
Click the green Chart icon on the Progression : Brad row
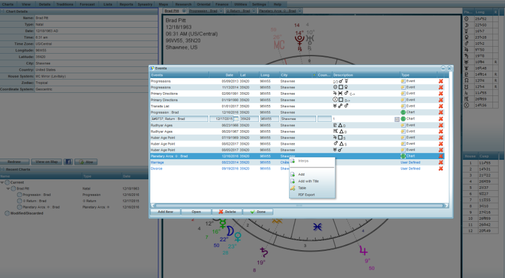[x=403, y=112]
